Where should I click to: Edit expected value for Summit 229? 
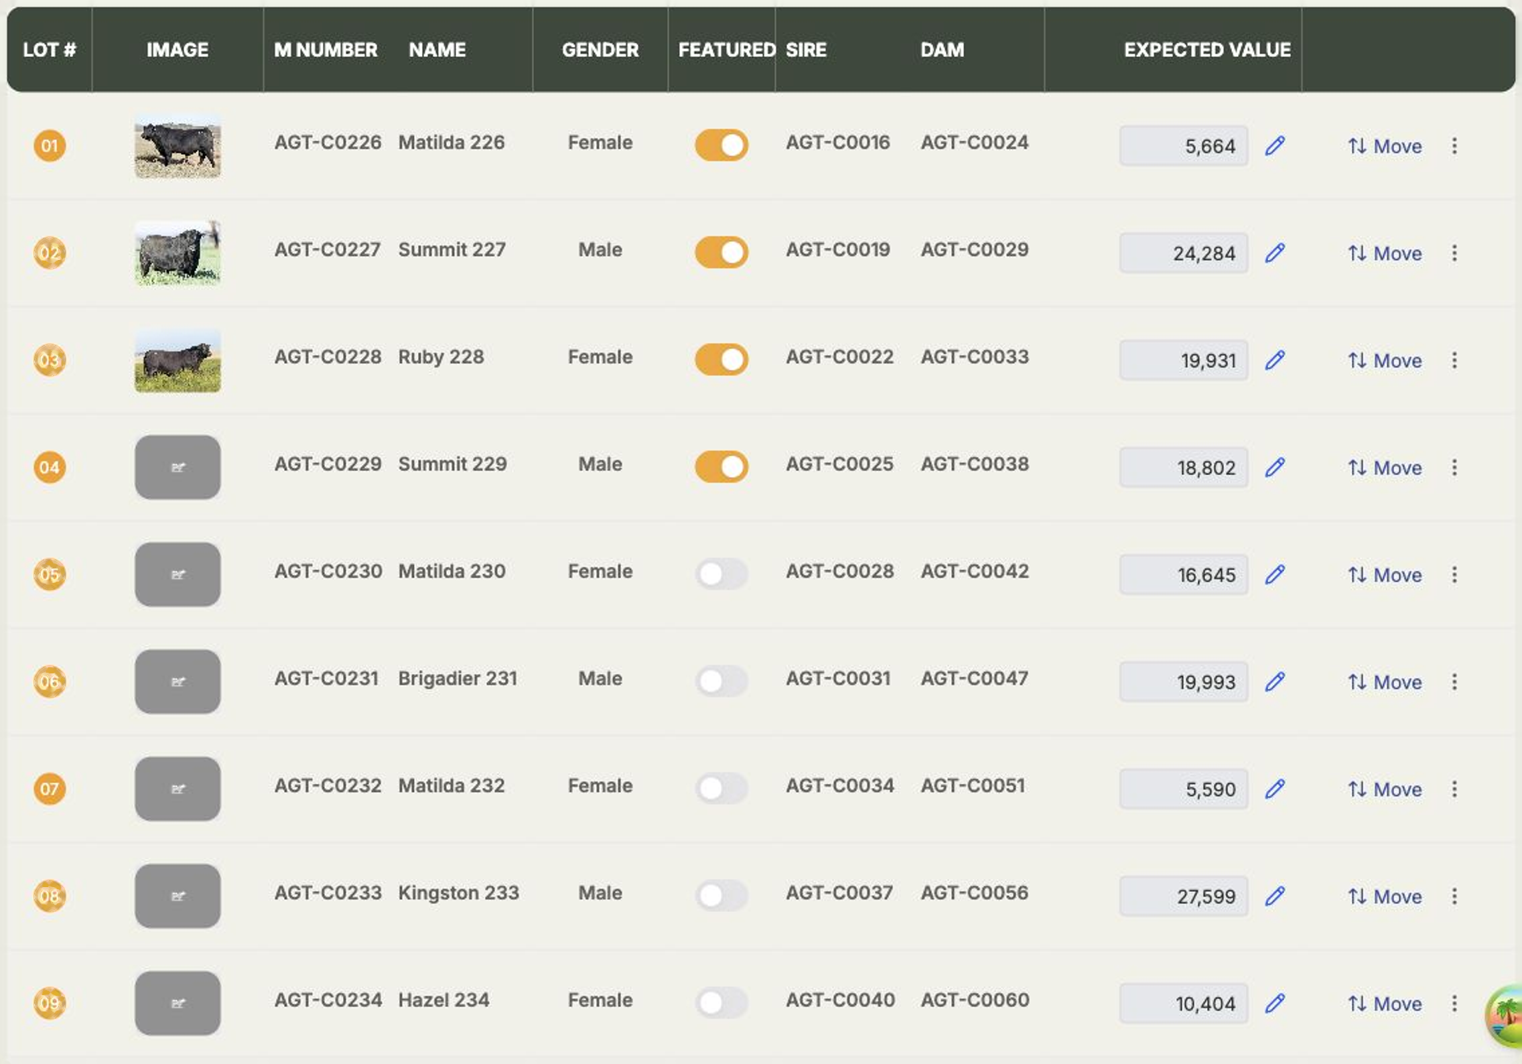click(1275, 467)
